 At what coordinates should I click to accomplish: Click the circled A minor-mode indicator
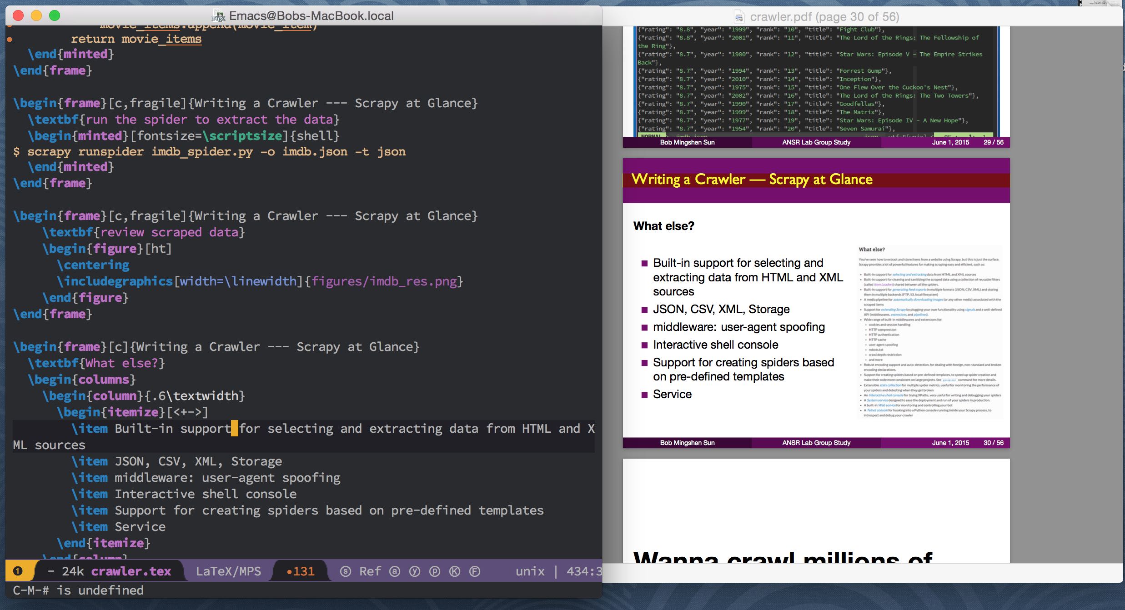[395, 571]
